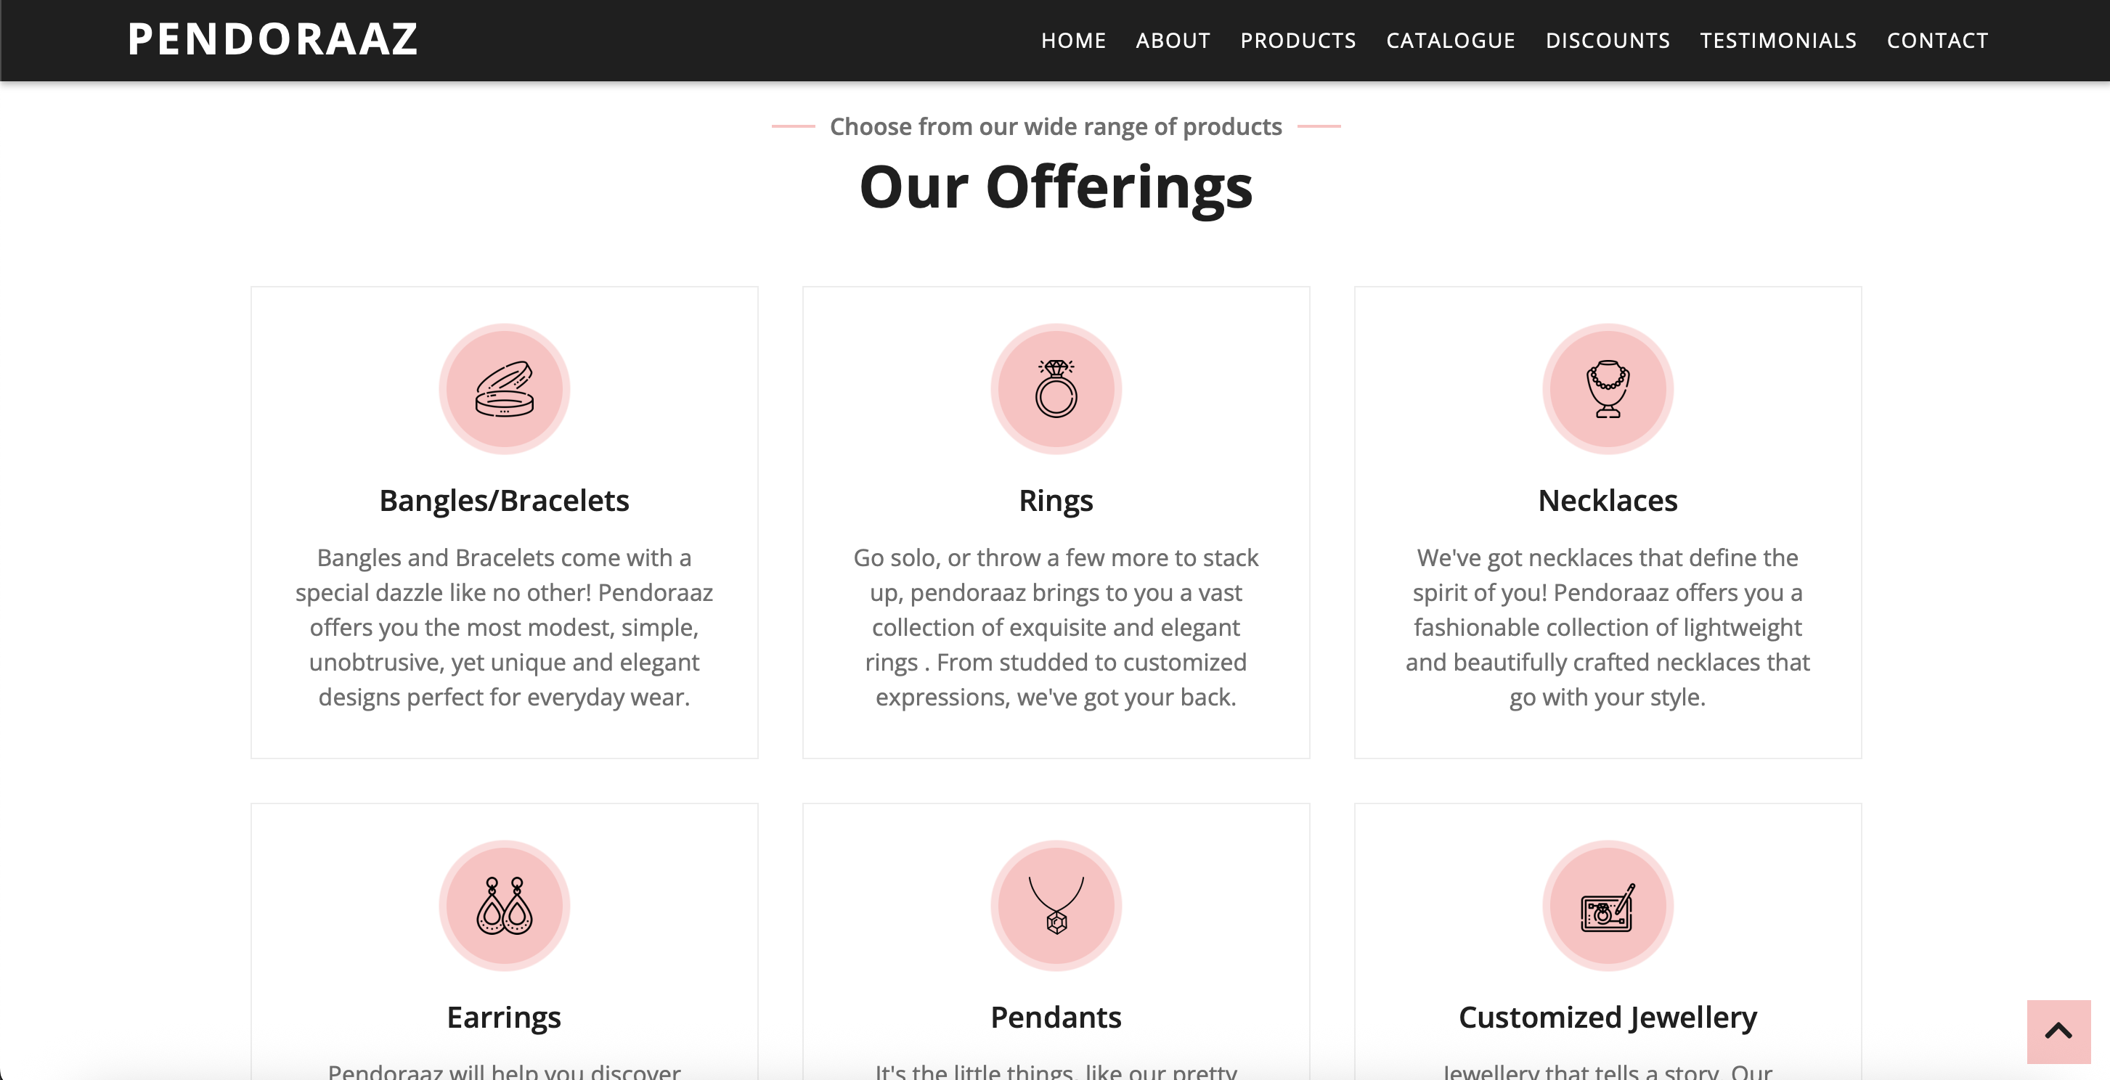The height and width of the screenshot is (1080, 2110).
Task: Click the teardrop earrings icon
Action: (505, 906)
